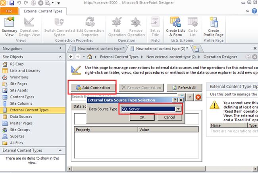This screenshot has height=173, width=258.
Task: Open Workflows in navigation
Action: click(19, 77)
